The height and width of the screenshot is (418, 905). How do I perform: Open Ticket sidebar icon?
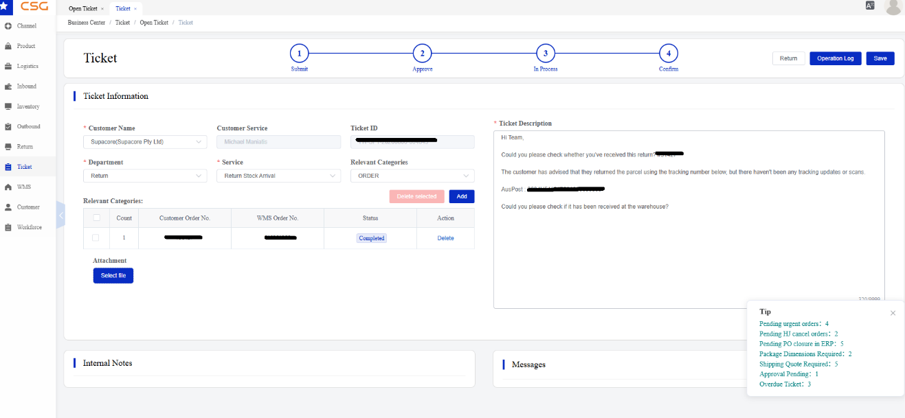[8, 167]
